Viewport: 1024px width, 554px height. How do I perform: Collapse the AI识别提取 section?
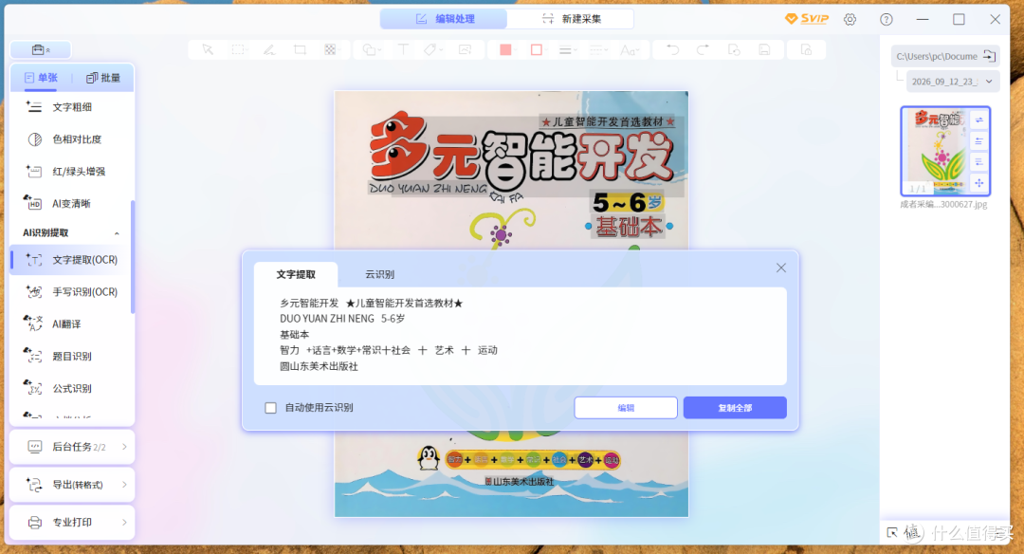coord(117,233)
